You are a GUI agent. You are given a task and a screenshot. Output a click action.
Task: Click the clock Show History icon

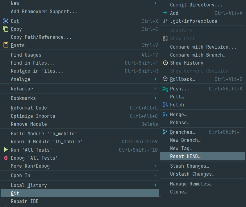point(165,63)
